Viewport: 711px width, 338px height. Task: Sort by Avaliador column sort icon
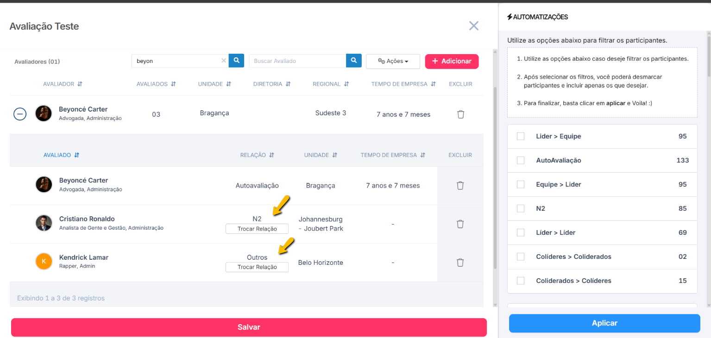coord(80,84)
